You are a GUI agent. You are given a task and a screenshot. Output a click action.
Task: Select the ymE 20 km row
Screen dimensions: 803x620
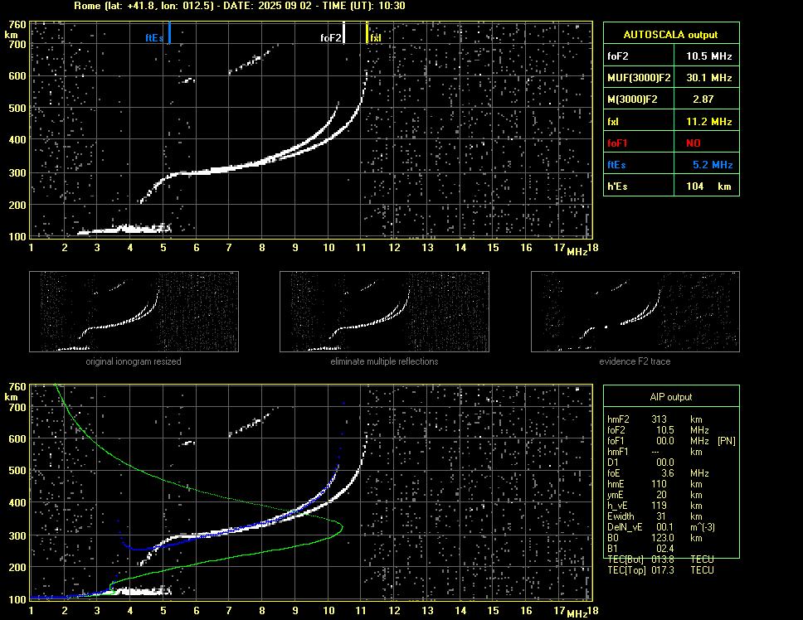[654, 495]
